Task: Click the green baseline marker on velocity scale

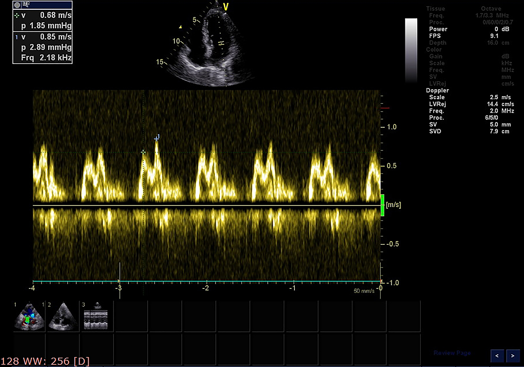Action: (382, 205)
